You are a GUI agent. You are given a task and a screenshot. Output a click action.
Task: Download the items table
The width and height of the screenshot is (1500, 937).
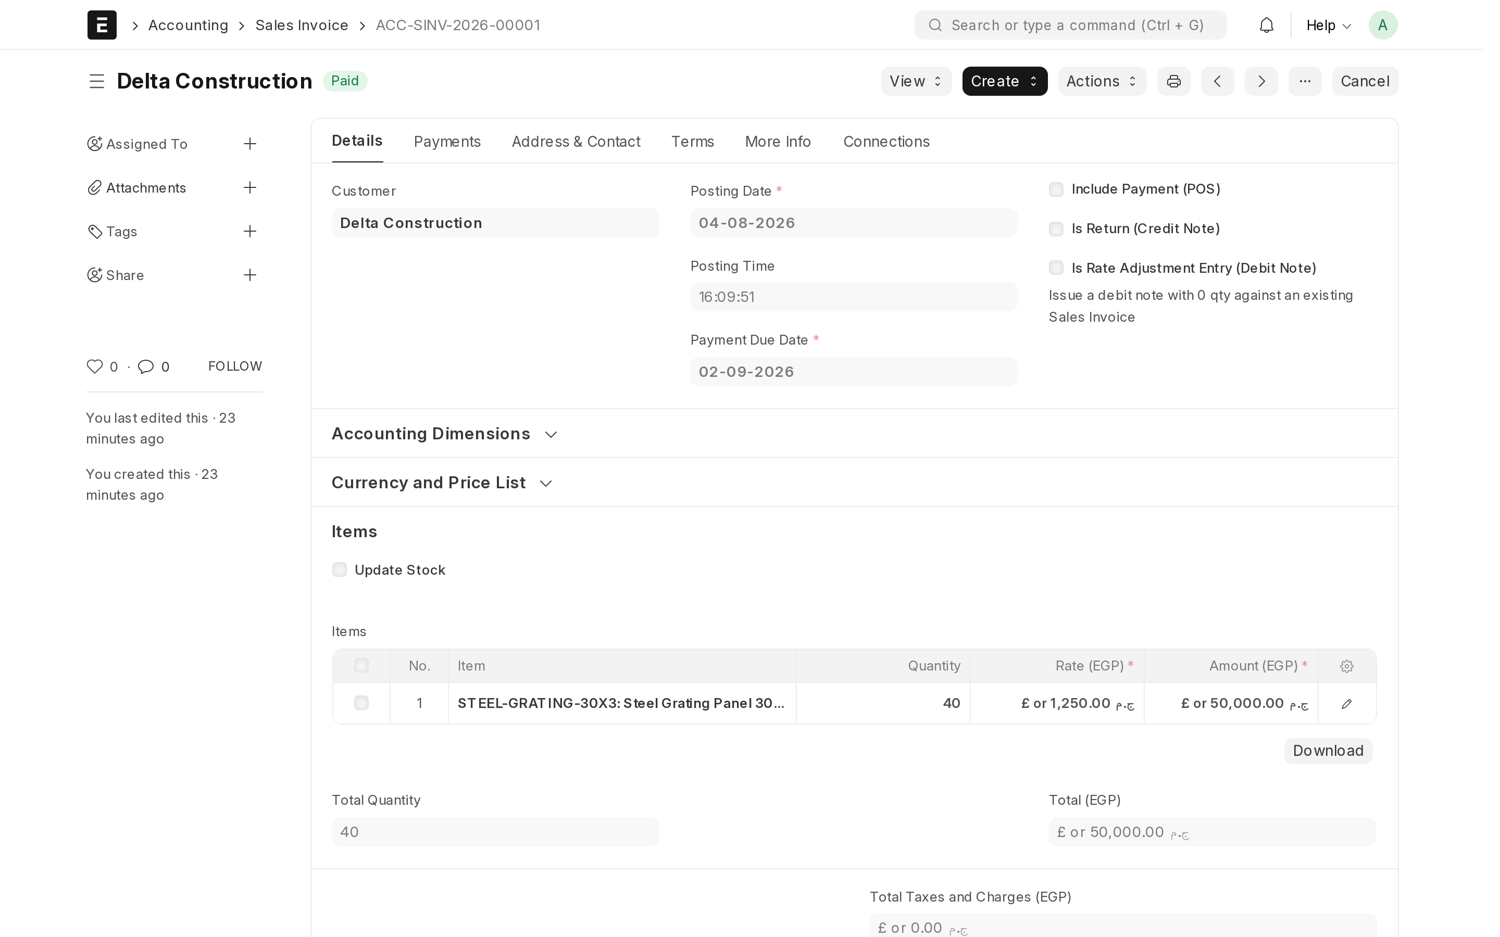[1328, 751]
